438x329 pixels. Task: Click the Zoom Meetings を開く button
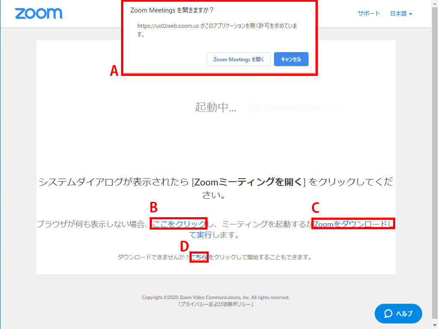(x=239, y=59)
